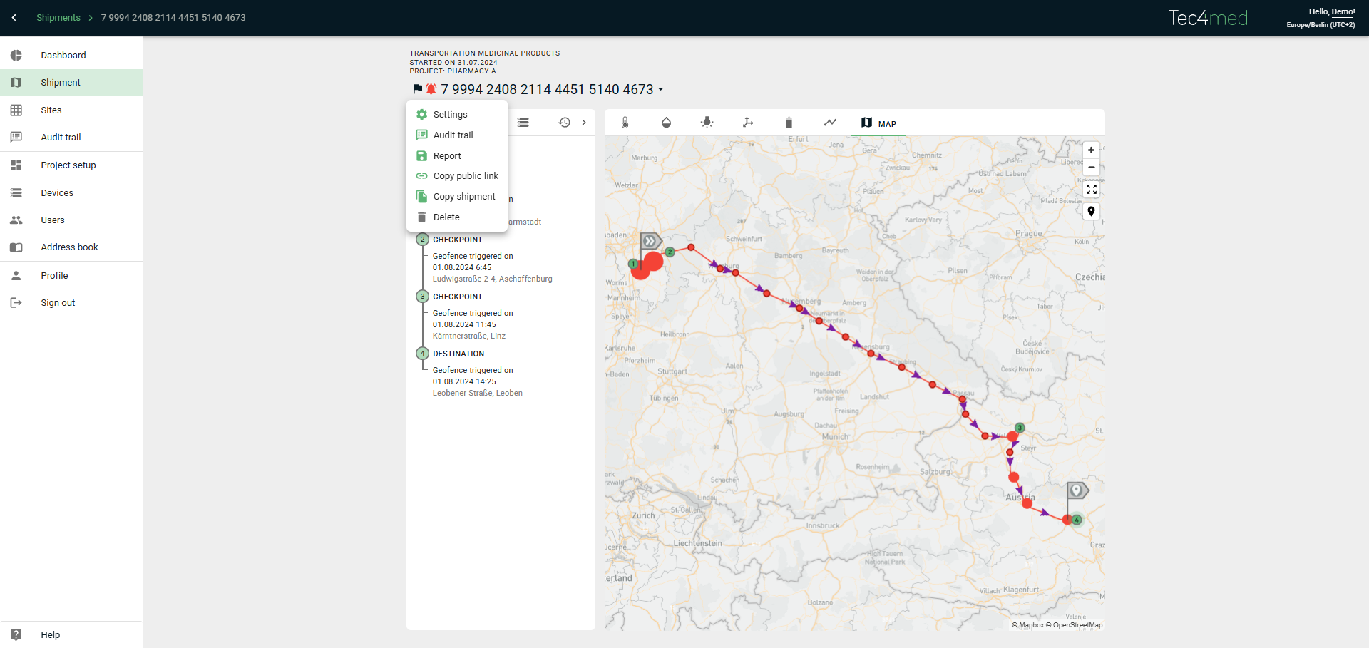Click the list view icon
1369x648 pixels.
[523, 123]
